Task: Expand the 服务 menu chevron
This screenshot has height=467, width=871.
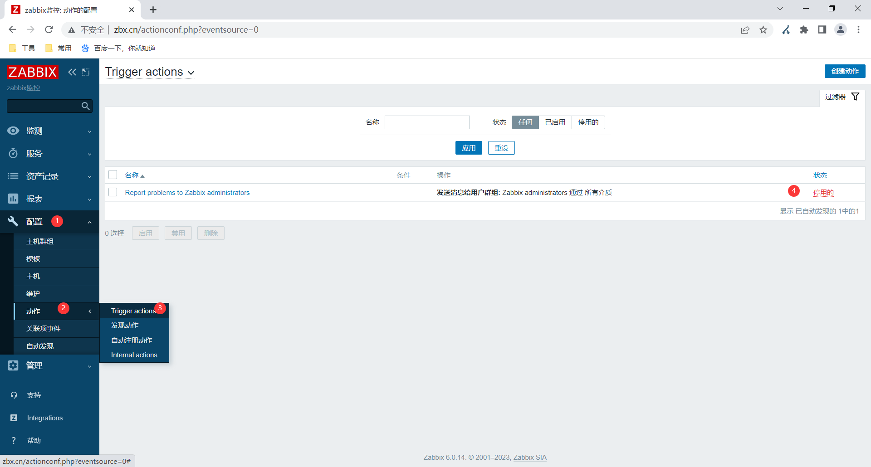Action: [x=89, y=154]
